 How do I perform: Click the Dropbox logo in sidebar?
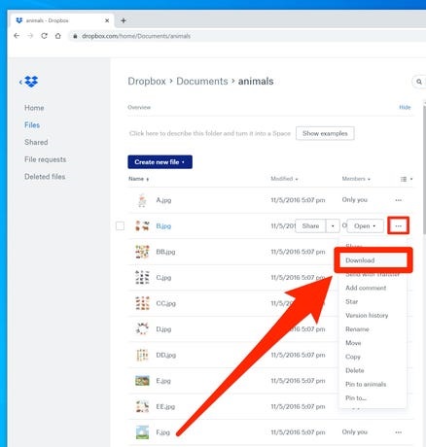pos(31,82)
